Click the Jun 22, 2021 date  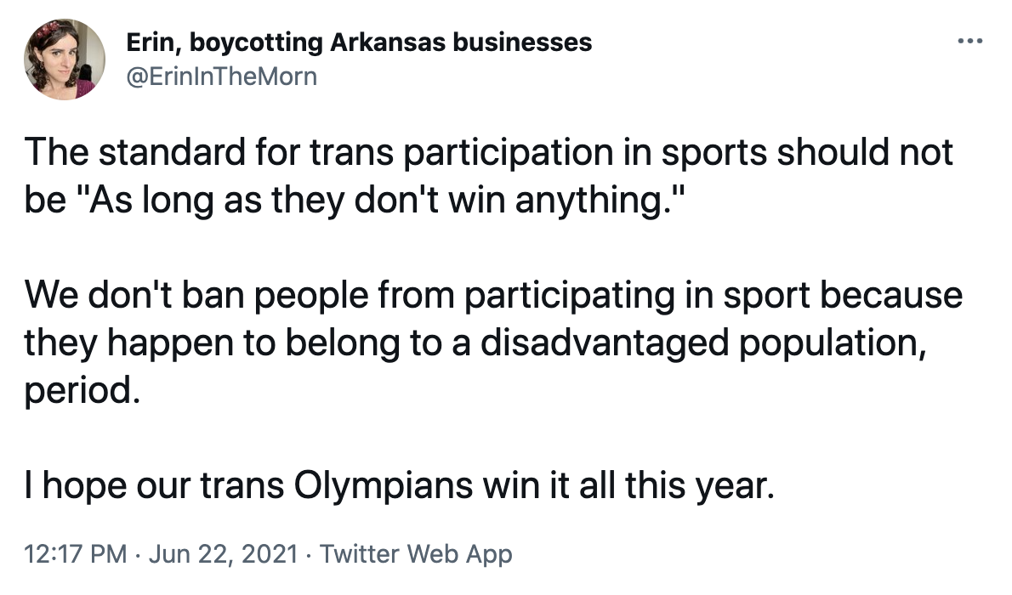pyautogui.click(x=224, y=555)
